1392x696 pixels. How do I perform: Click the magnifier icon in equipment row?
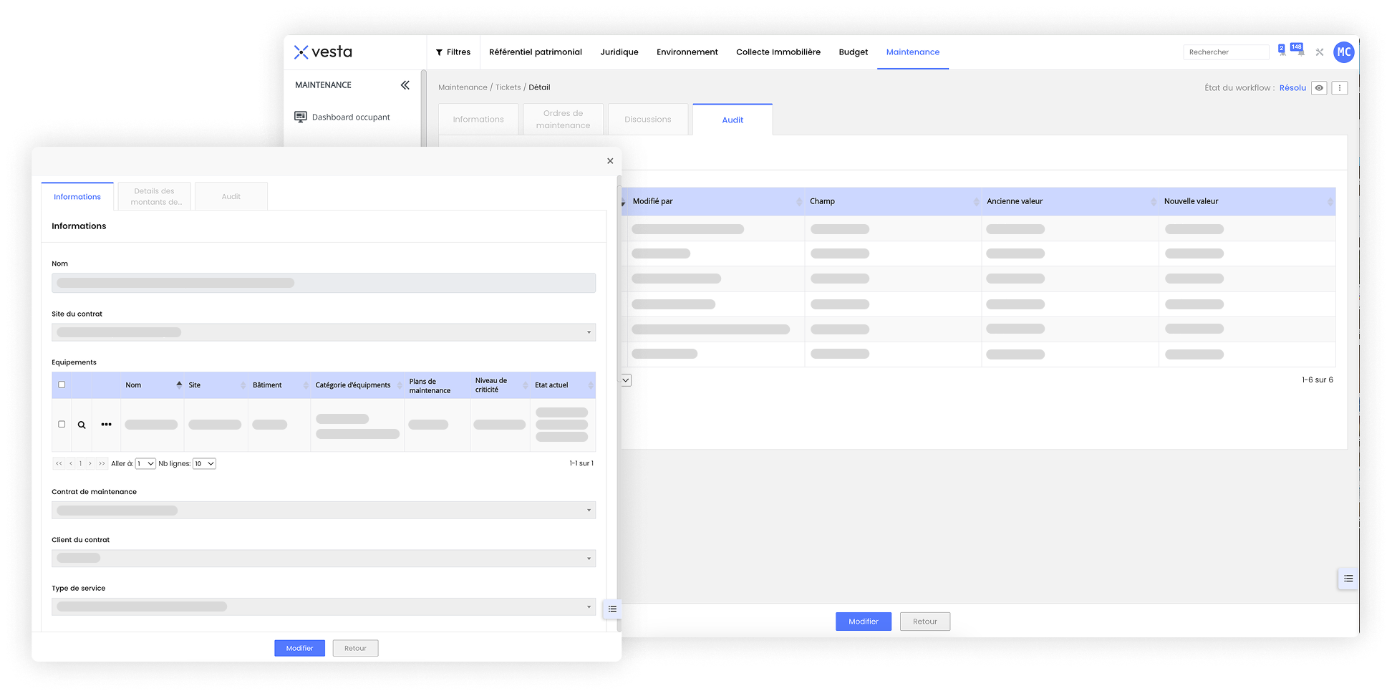click(82, 425)
